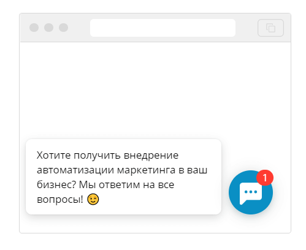Click the winking emoji in the message
The width and height of the screenshot is (306, 250).
pyautogui.click(x=93, y=199)
